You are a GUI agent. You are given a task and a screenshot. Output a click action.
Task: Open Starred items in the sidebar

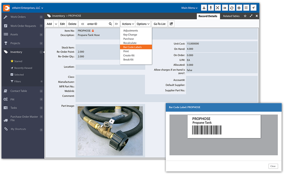tap(17, 61)
